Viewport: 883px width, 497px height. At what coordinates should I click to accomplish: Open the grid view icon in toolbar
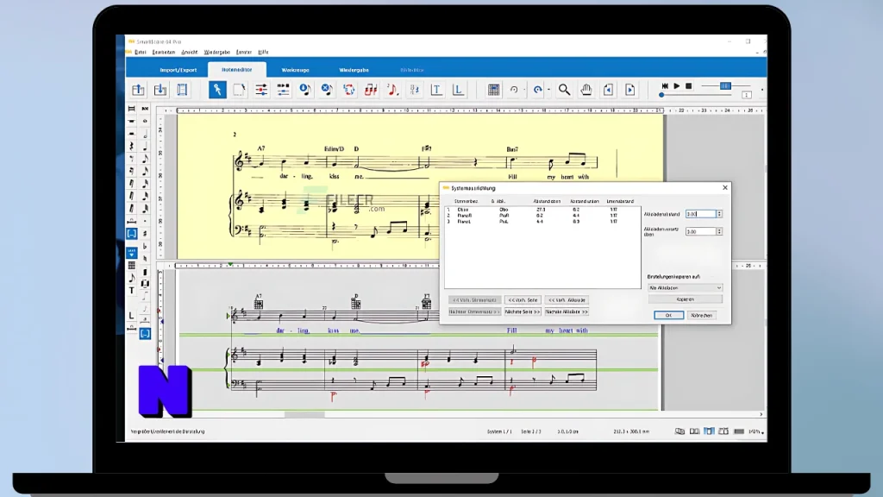click(493, 90)
